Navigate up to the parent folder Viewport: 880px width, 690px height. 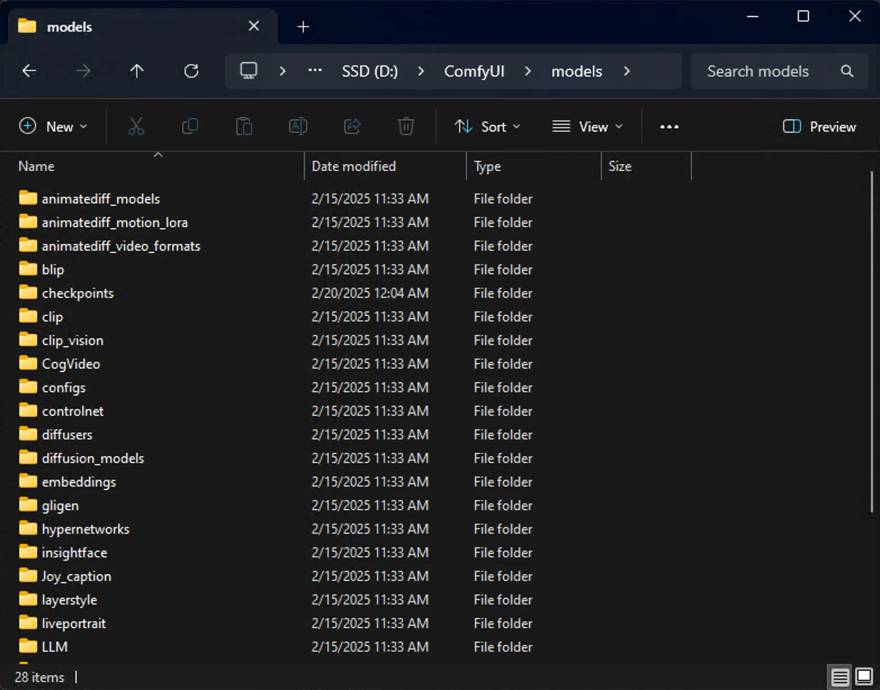(x=137, y=71)
